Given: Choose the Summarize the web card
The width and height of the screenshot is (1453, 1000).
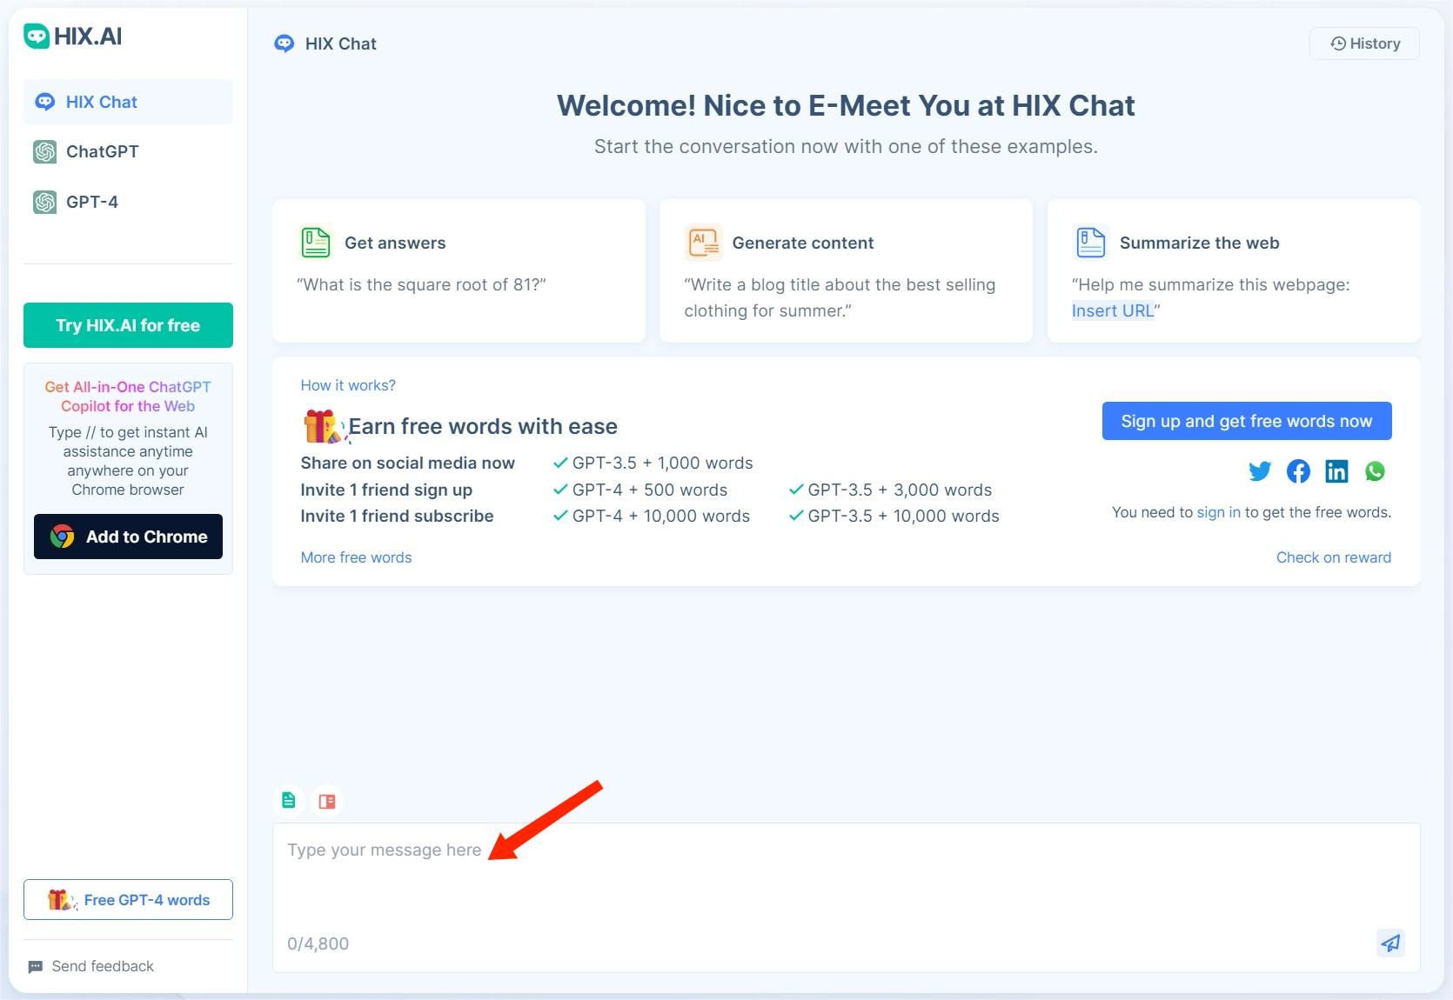Looking at the screenshot, I should tap(1234, 270).
